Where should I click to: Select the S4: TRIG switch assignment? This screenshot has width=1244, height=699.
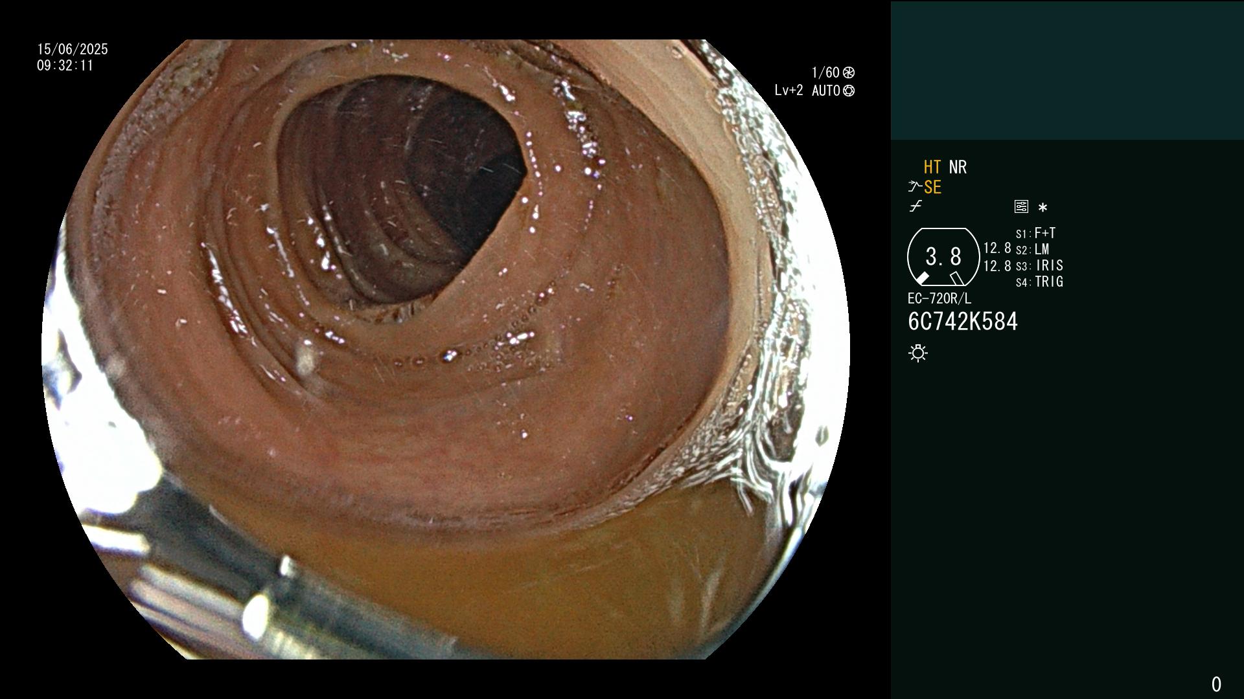(1039, 282)
